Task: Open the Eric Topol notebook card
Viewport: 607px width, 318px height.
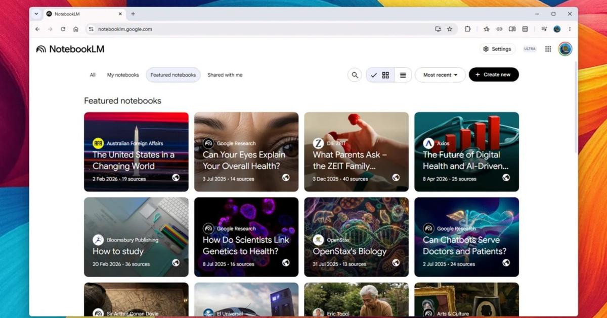Action: pyautogui.click(x=356, y=299)
